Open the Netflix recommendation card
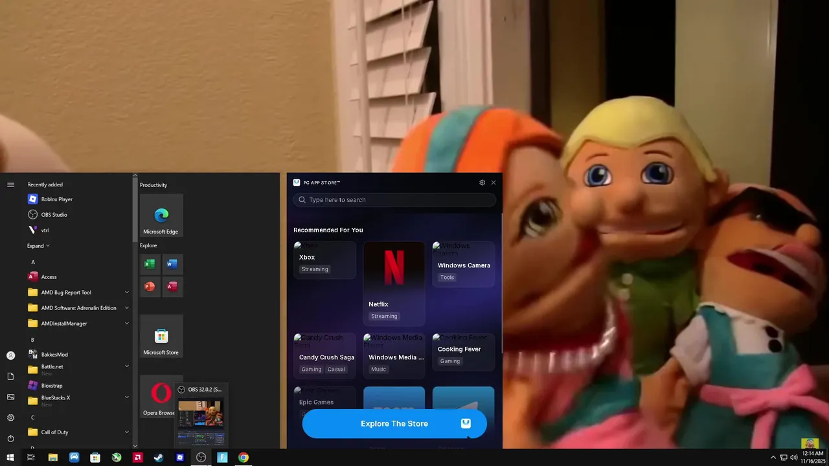Screen dimensions: 829x466 point(394,283)
